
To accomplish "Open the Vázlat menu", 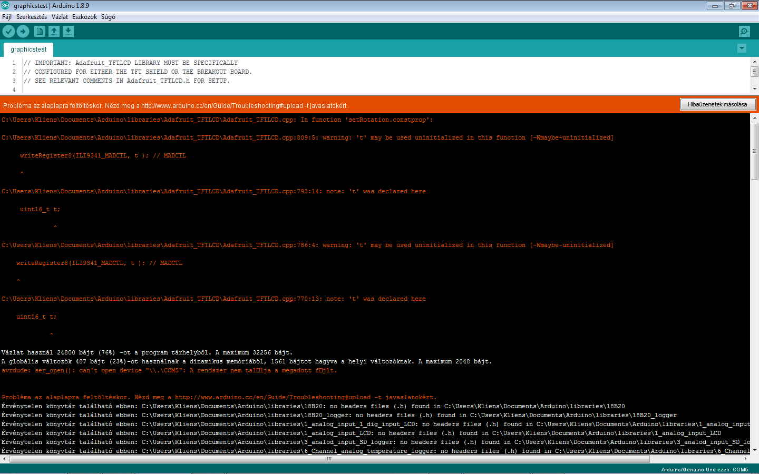I will click(60, 17).
